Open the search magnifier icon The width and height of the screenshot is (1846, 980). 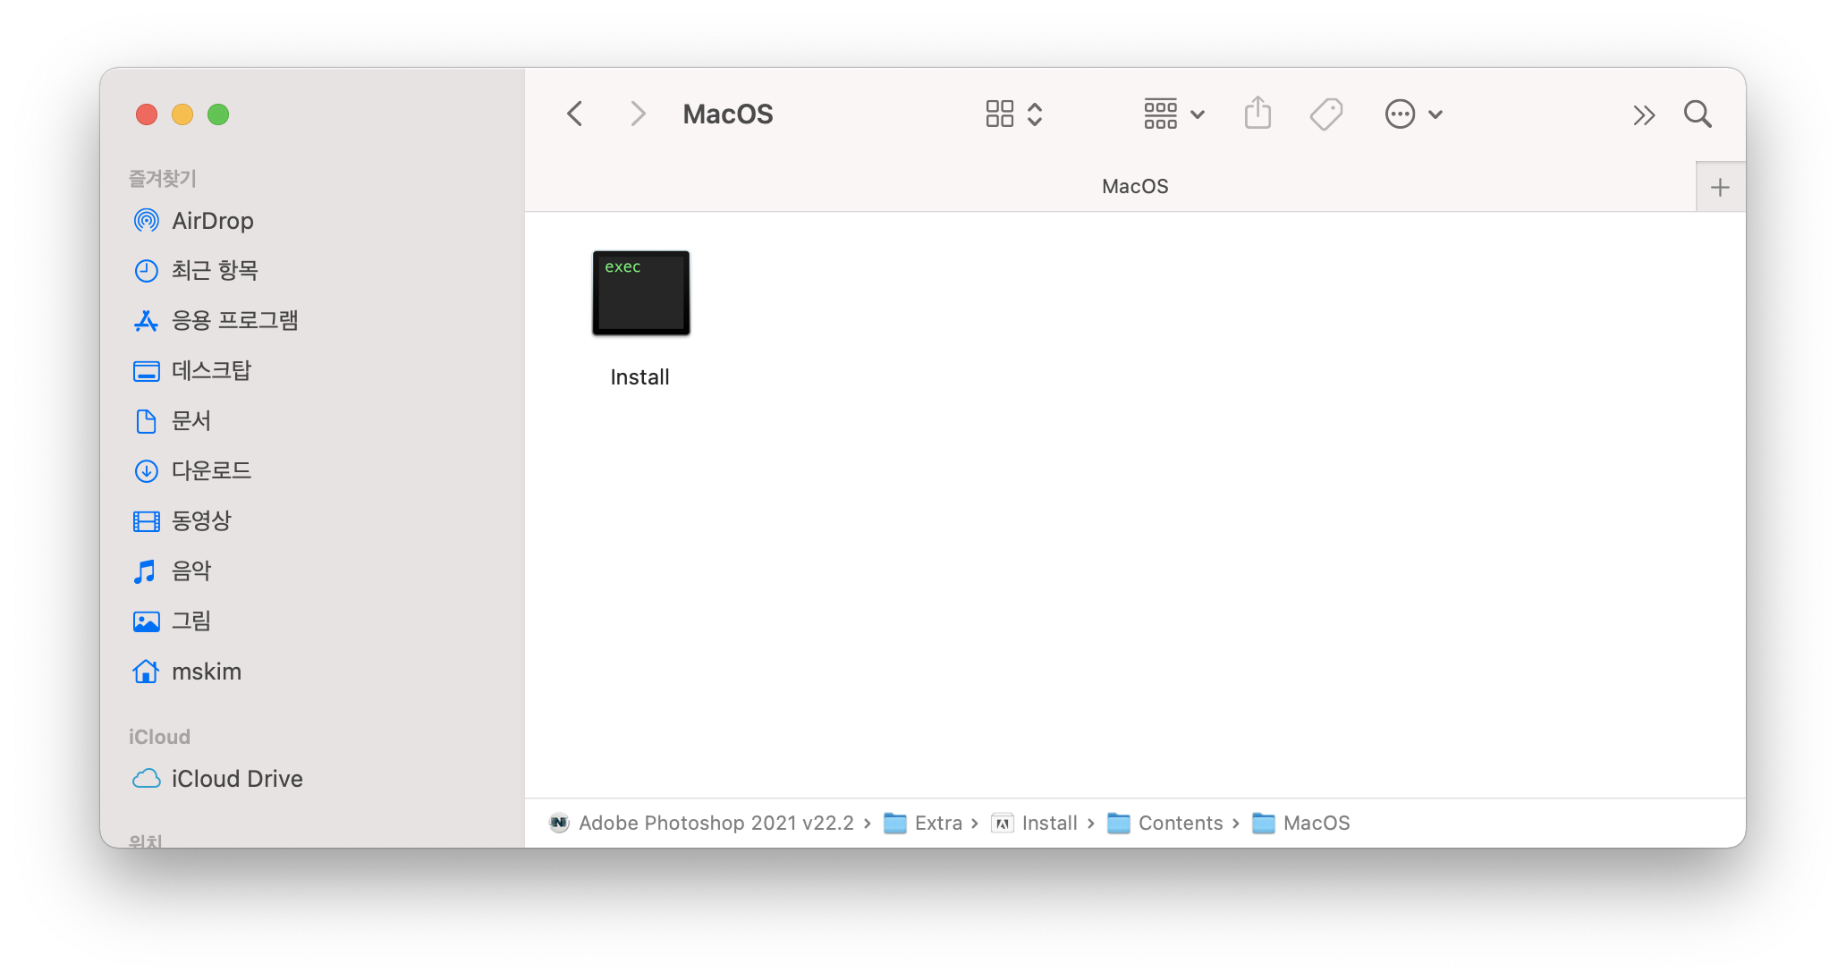(1697, 114)
